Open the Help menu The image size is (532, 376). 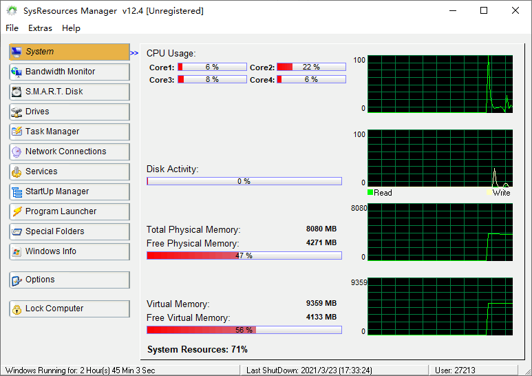tap(71, 28)
